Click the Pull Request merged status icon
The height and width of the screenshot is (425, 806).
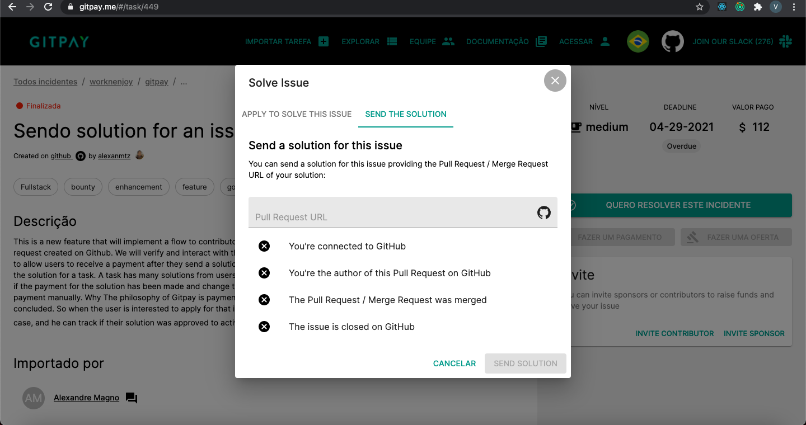coord(264,300)
